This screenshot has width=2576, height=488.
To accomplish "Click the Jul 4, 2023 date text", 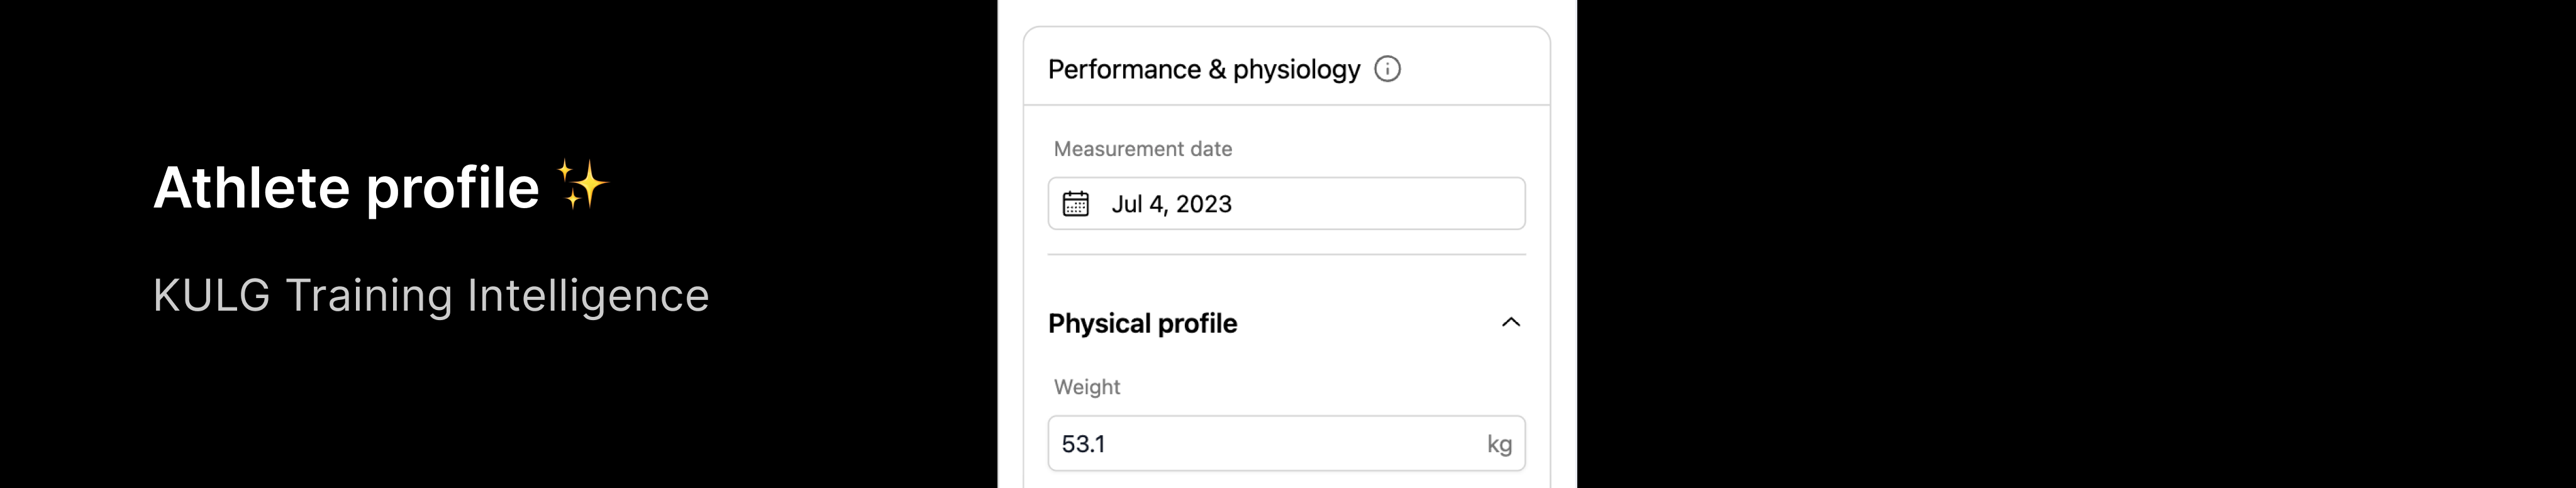I will (x=1171, y=204).
